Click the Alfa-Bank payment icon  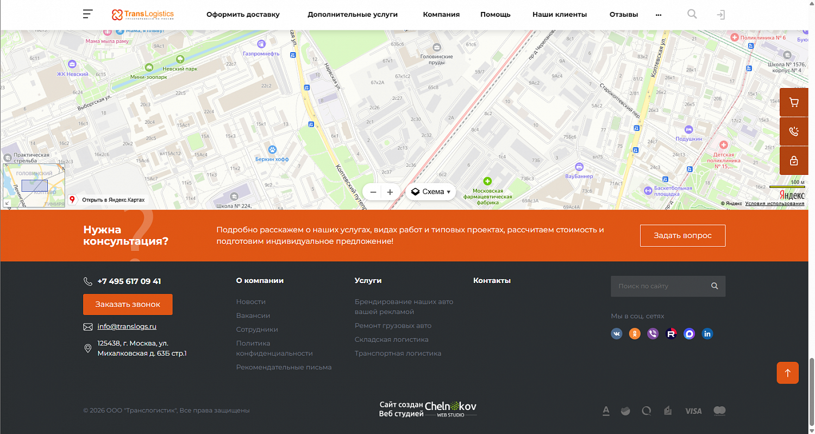tap(606, 411)
